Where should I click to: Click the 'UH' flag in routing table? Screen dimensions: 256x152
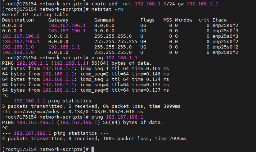tap(143, 41)
